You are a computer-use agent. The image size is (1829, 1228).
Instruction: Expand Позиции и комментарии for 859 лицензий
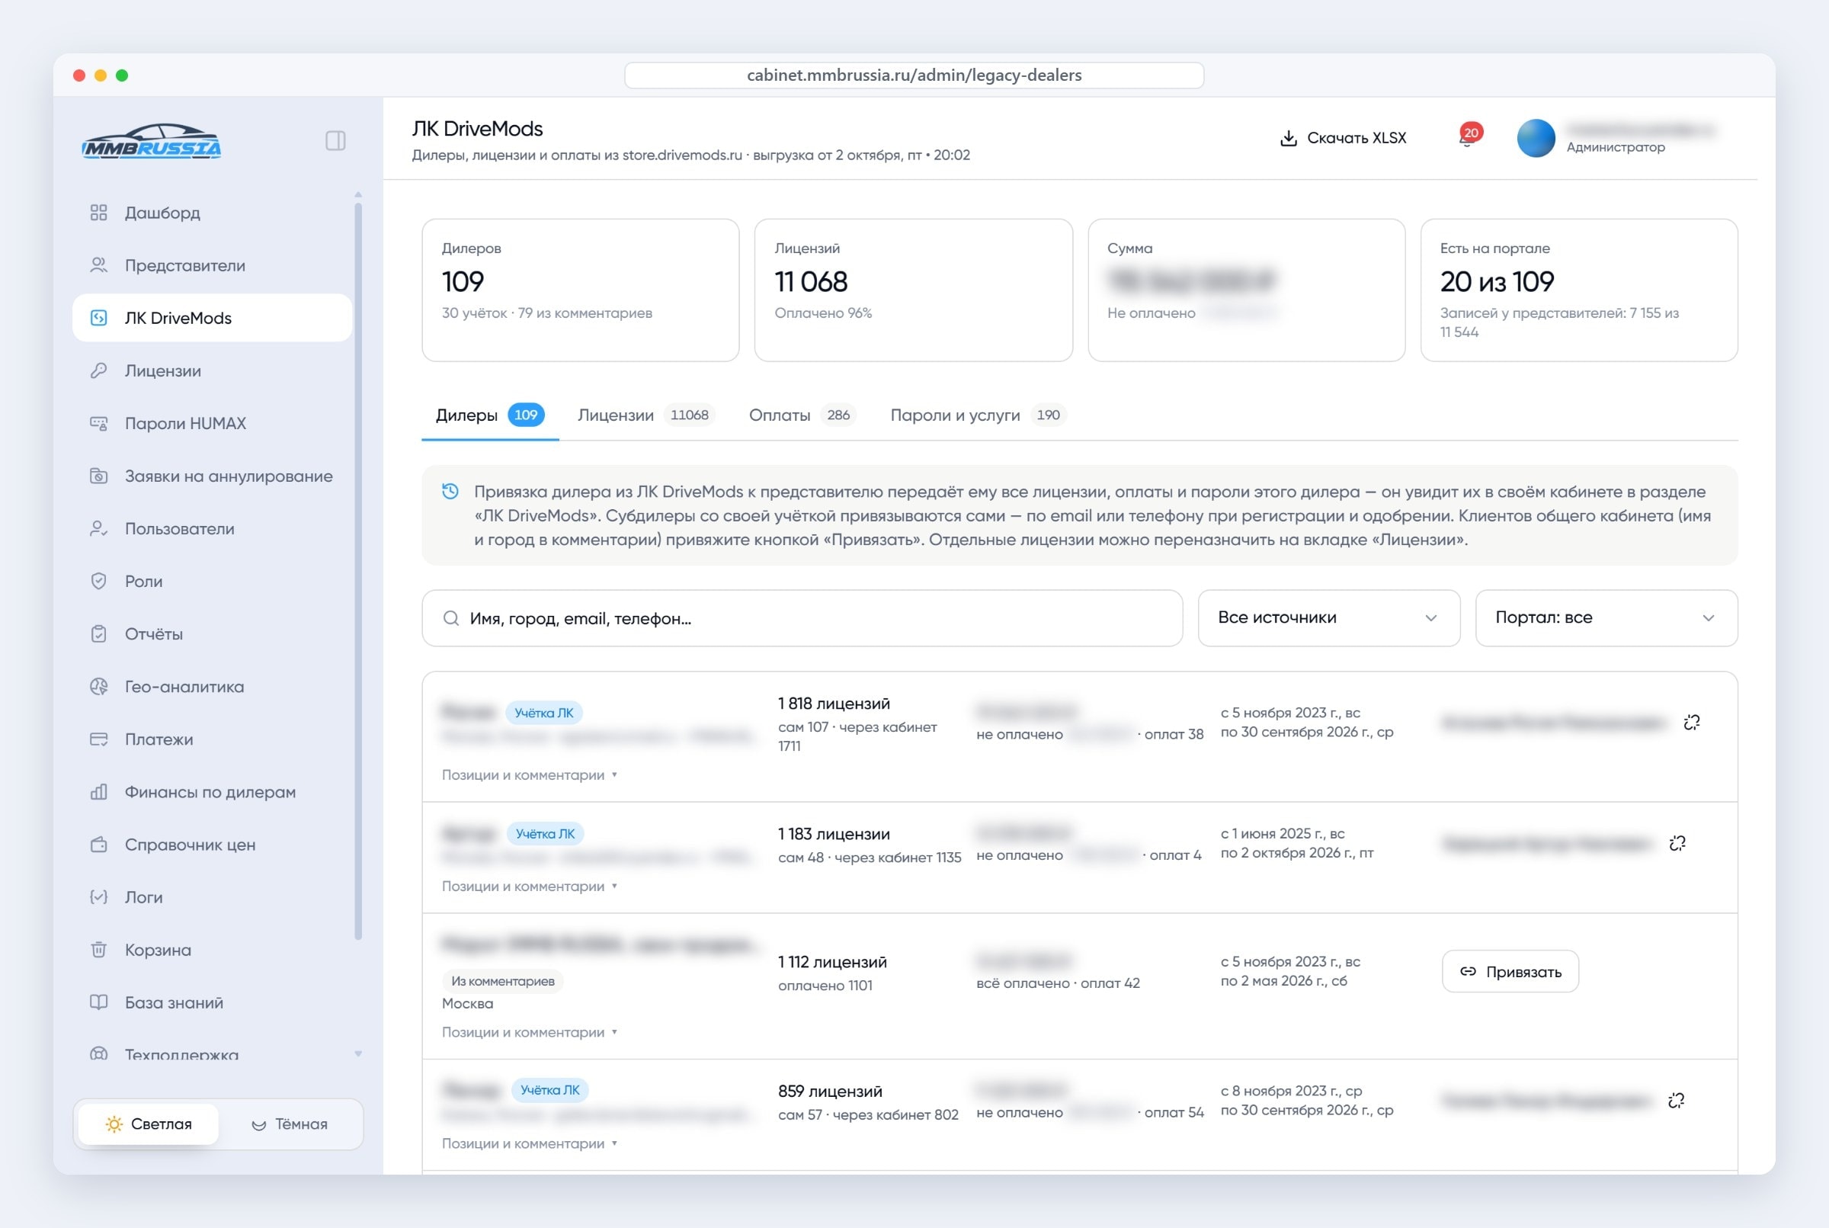click(530, 1143)
